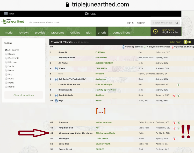Open artist Avalanche link
This screenshot has height=153, width=194.
[x=101, y=79]
